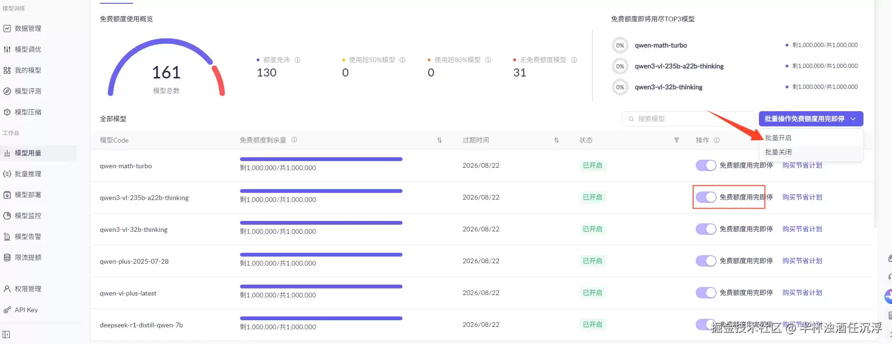Screen dimensions: 892x344
Task: Expand 批量操作免费额度用完即停 dropdown button
Action: point(811,119)
